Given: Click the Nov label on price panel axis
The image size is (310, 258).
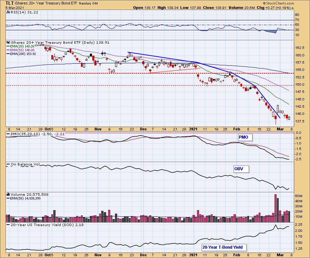Looking at the screenshot, I should point(98,129).
